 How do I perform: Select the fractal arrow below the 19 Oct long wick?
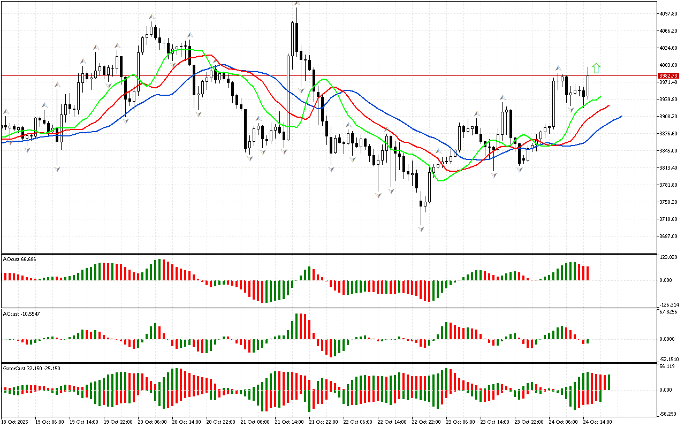[x=57, y=169]
